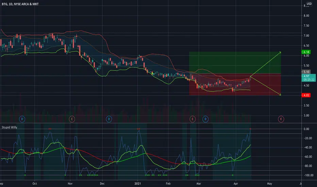
Task: Click the green 6.18 target price label
Action: pos(306,52)
